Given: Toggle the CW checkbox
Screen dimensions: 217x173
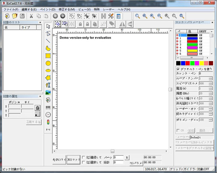Looking at the screenshot, I should coord(178,130).
